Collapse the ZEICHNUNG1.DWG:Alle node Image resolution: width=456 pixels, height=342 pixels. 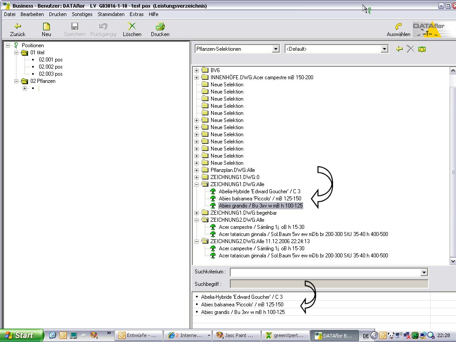point(196,184)
